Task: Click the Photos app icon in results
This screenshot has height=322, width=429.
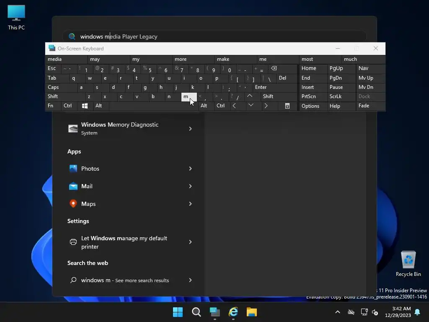Action: (73, 169)
